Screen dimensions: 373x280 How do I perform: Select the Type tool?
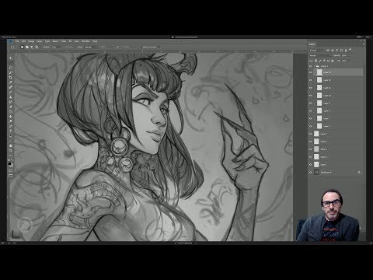tap(11, 131)
